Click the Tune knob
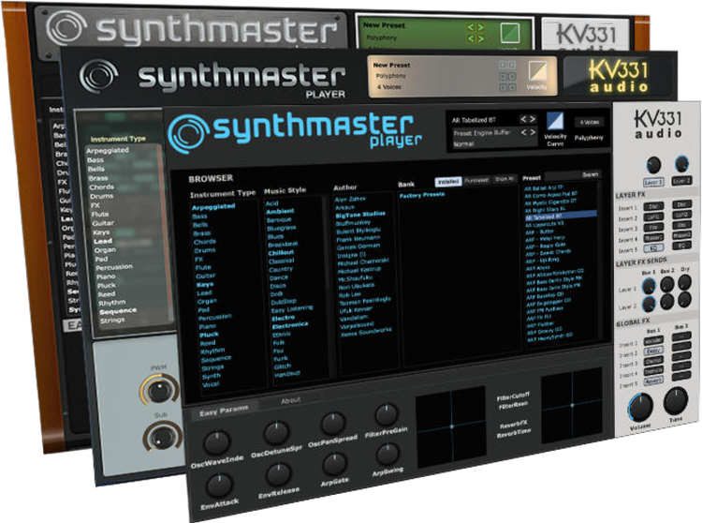702x523 pixels. coord(678,403)
